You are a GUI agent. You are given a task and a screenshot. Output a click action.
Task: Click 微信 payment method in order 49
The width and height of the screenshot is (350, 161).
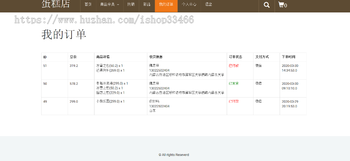[259, 101]
